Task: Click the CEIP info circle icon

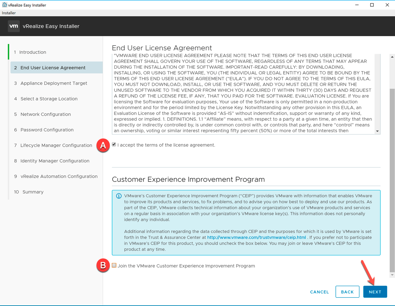Action: pyautogui.click(x=119, y=196)
